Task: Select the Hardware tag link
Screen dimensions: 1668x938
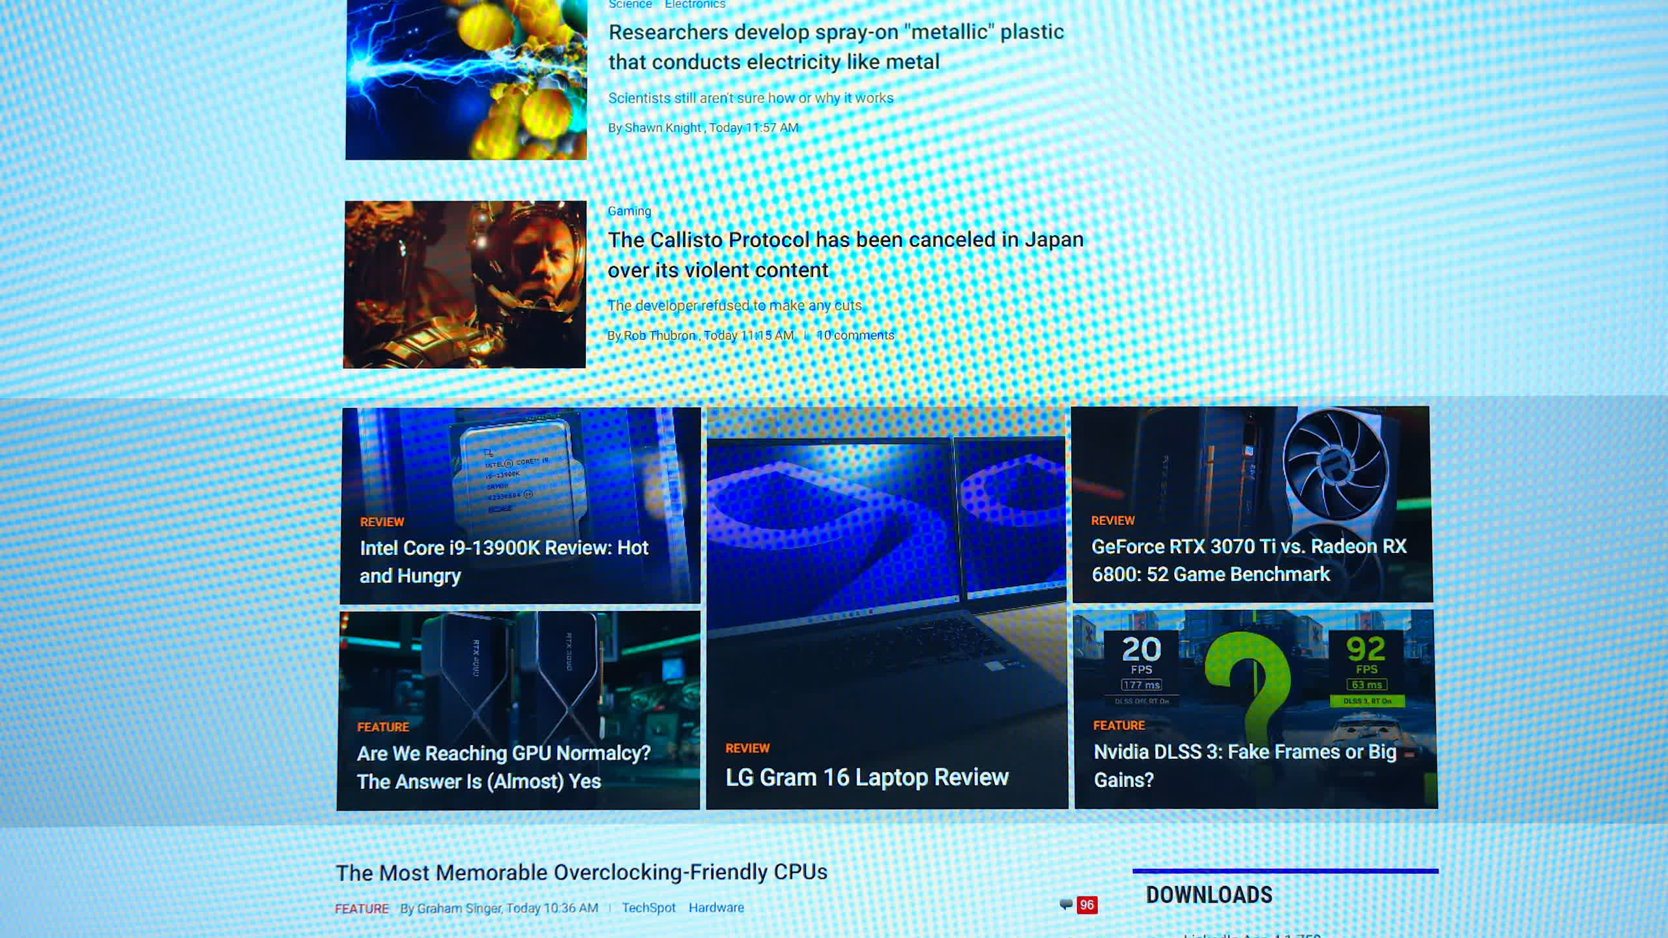Action: 715,907
